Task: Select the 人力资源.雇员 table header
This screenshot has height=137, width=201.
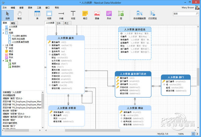Action: 66,38
